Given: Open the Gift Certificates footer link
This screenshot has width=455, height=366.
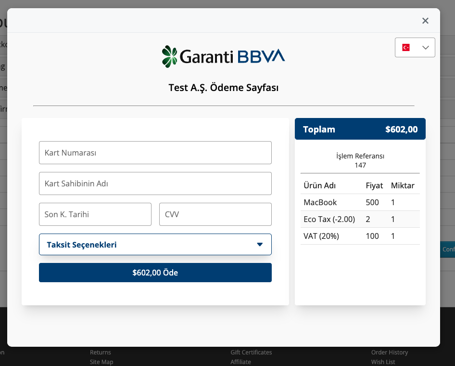Looking at the screenshot, I should click(251, 353).
